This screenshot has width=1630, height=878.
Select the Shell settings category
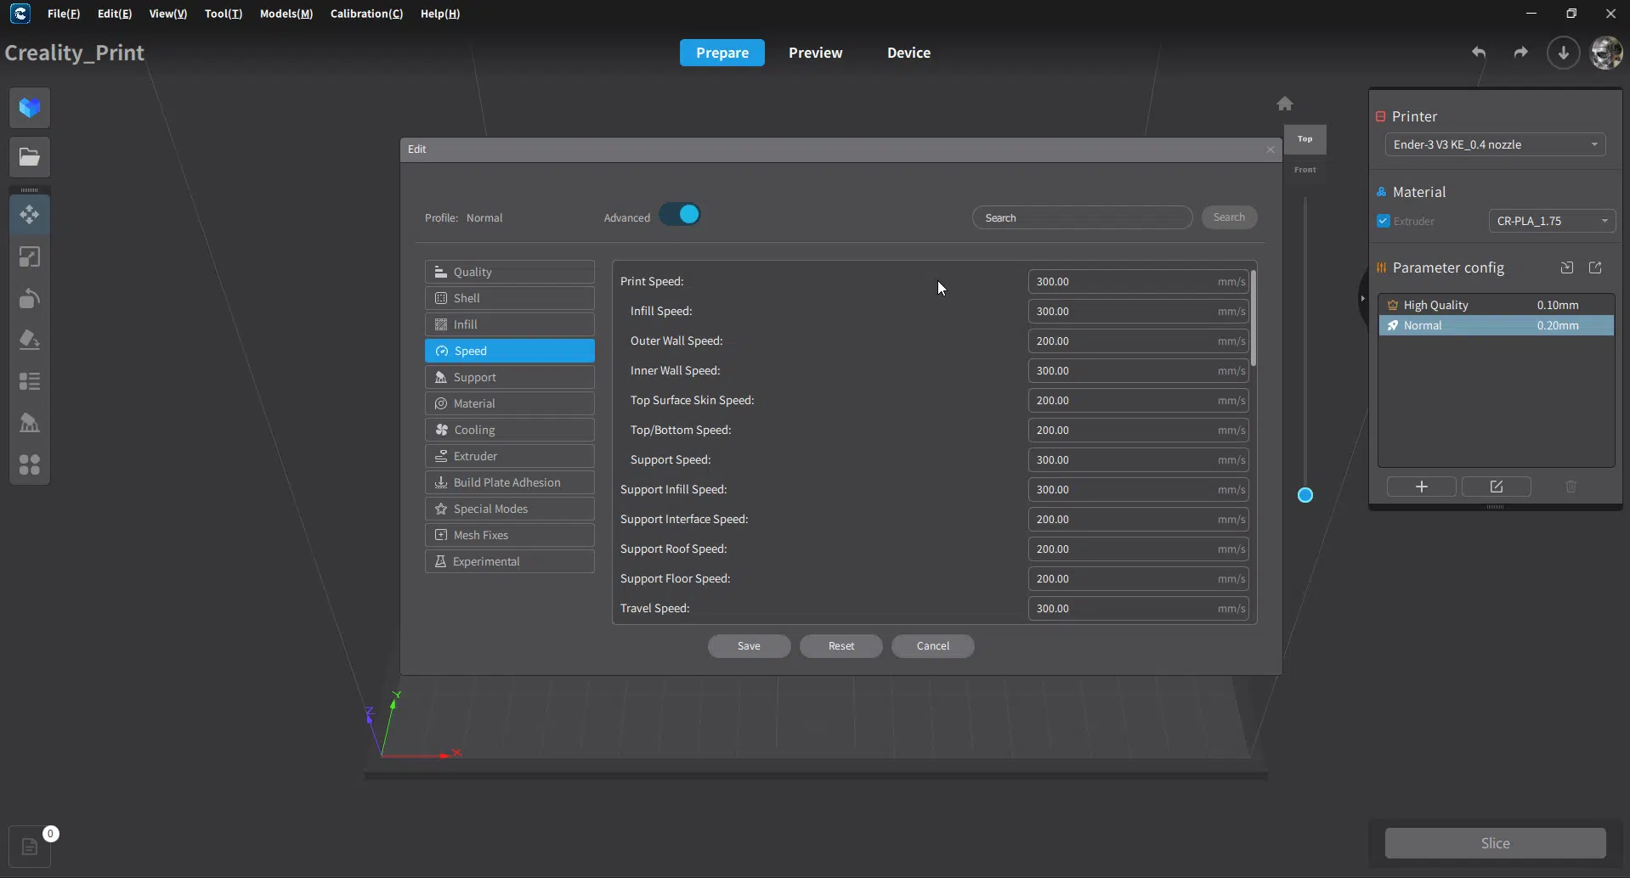coord(510,298)
